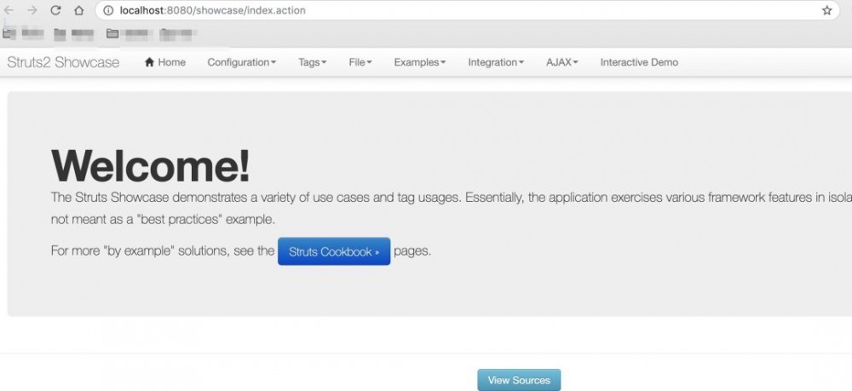Screen dimensions: 852x391
Task: Click the Welcome! heading
Action: coord(151,165)
